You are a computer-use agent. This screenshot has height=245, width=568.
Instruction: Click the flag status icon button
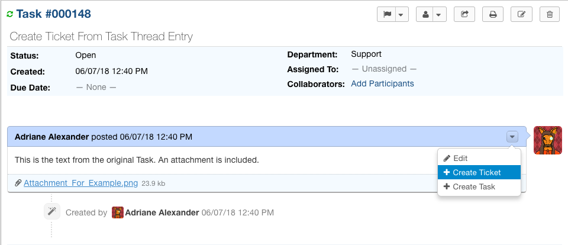pyautogui.click(x=387, y=15)
